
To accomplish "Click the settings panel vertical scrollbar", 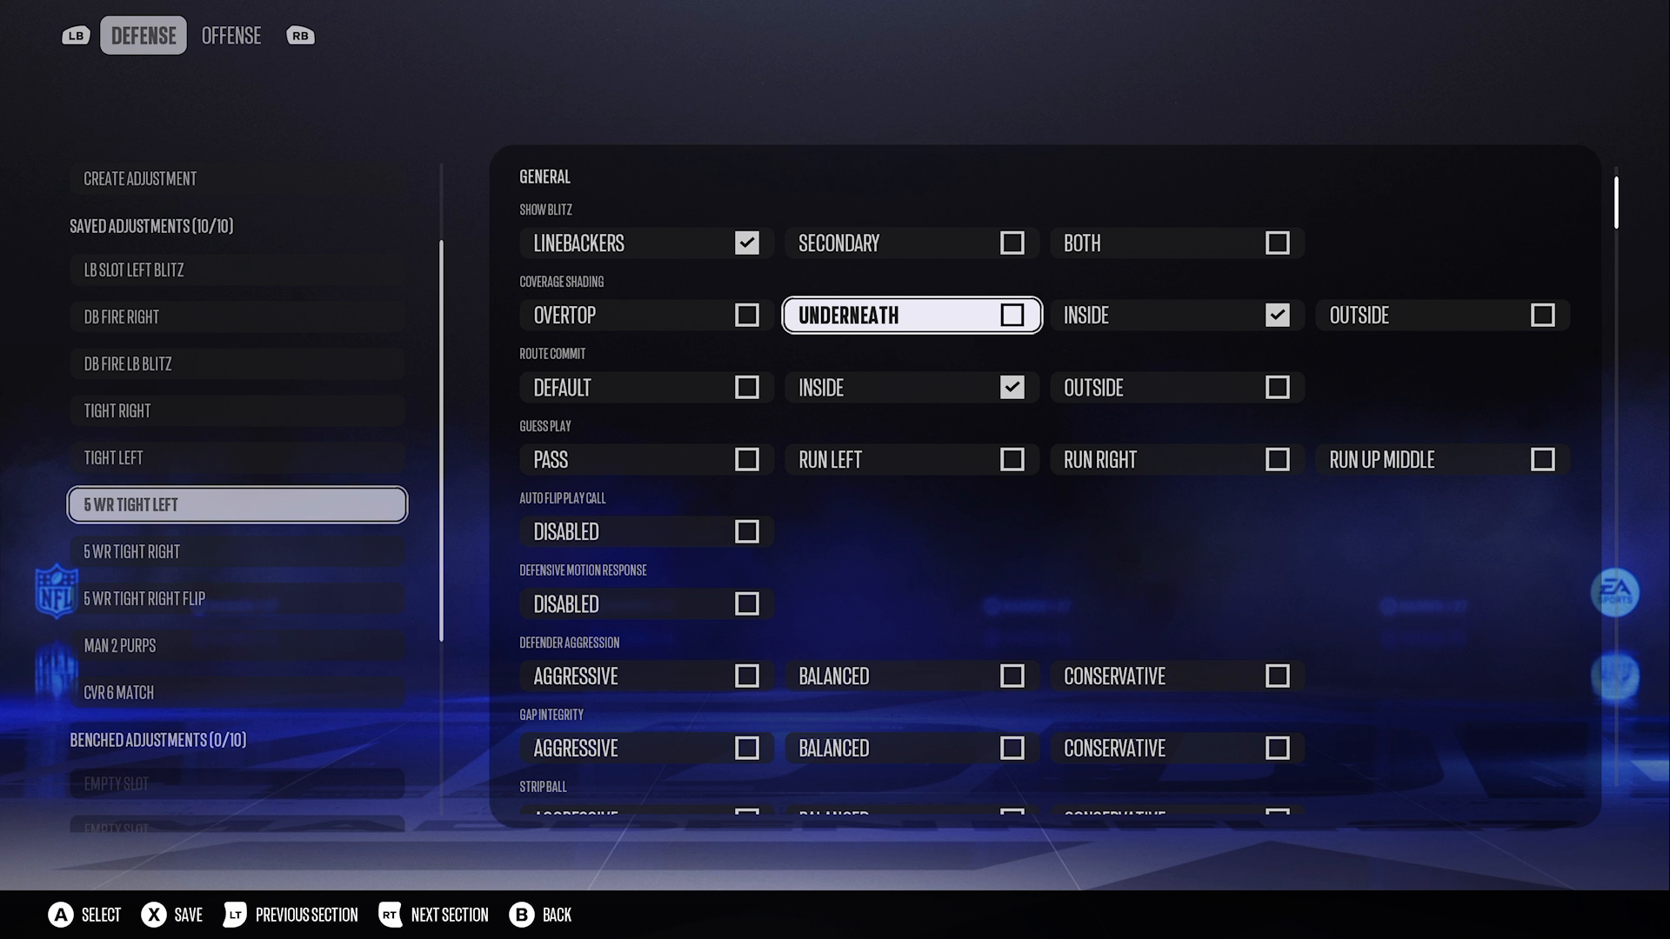I will coord(1616,203).
